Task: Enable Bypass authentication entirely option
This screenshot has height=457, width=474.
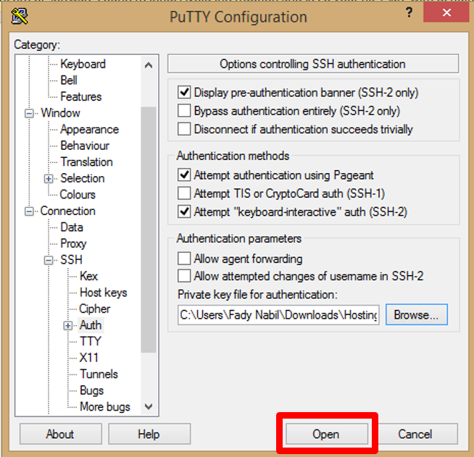Action: pos(185,111)
